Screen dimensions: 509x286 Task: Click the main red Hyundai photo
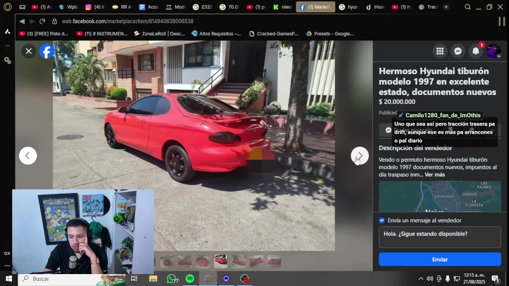(194, 146)
